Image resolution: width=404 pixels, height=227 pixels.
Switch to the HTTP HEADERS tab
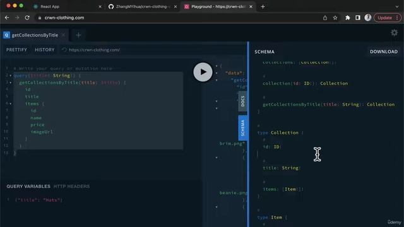point(71,187)
